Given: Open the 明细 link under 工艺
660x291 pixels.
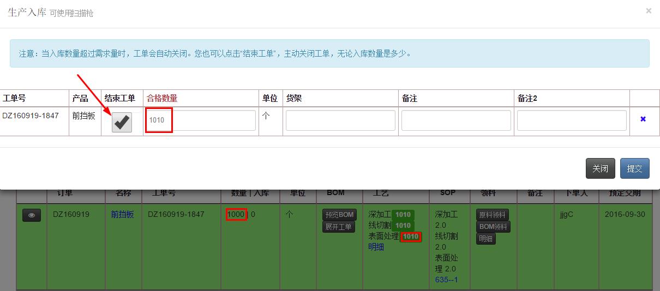Looking at the screenshot, I should click(x=376, y=247).
